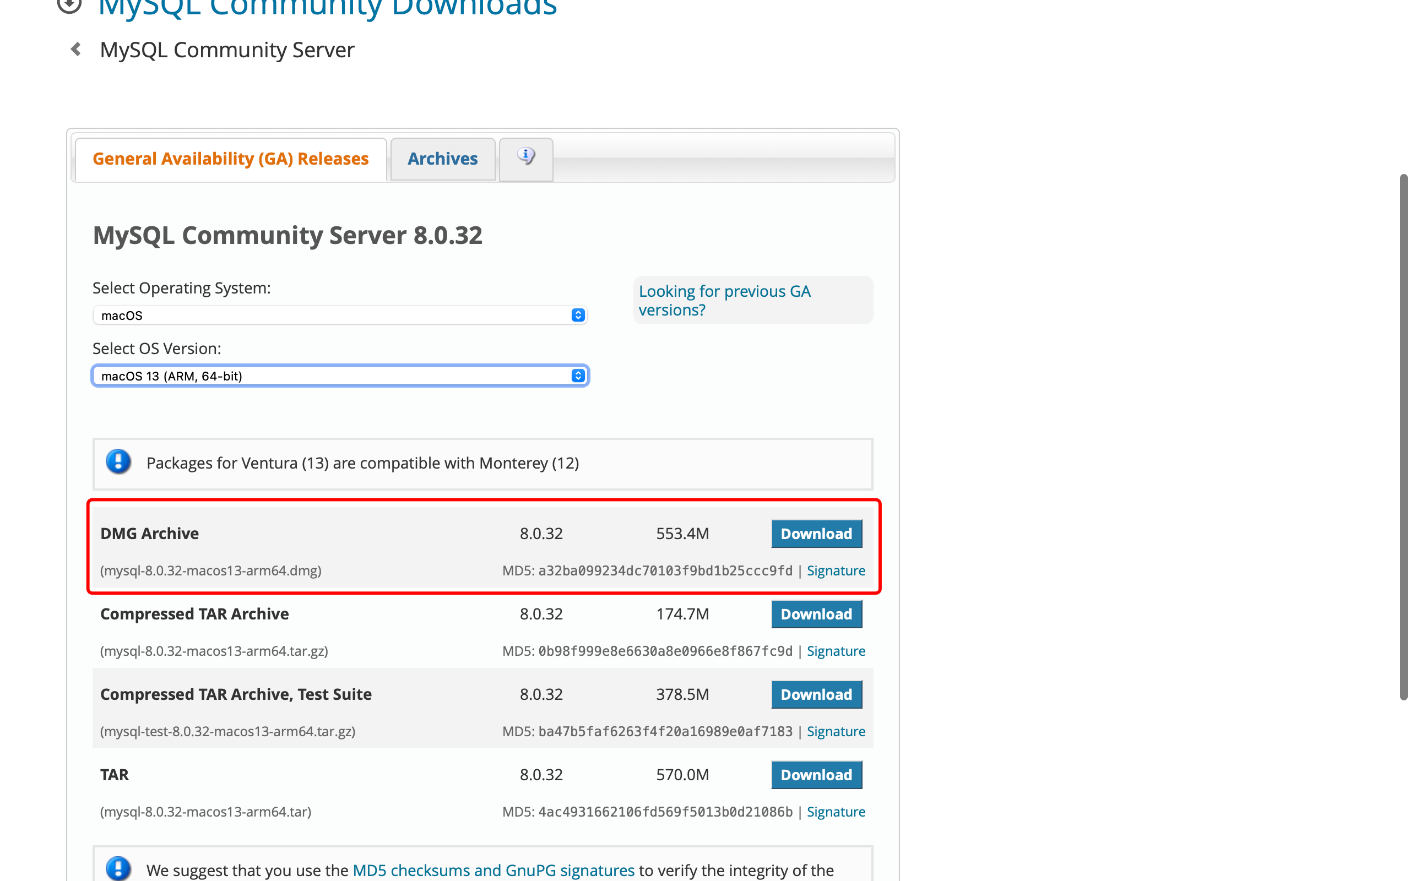Screen dimensions: 1410x881
Task: Switch to the Archives tab
Action: [442, 159]
